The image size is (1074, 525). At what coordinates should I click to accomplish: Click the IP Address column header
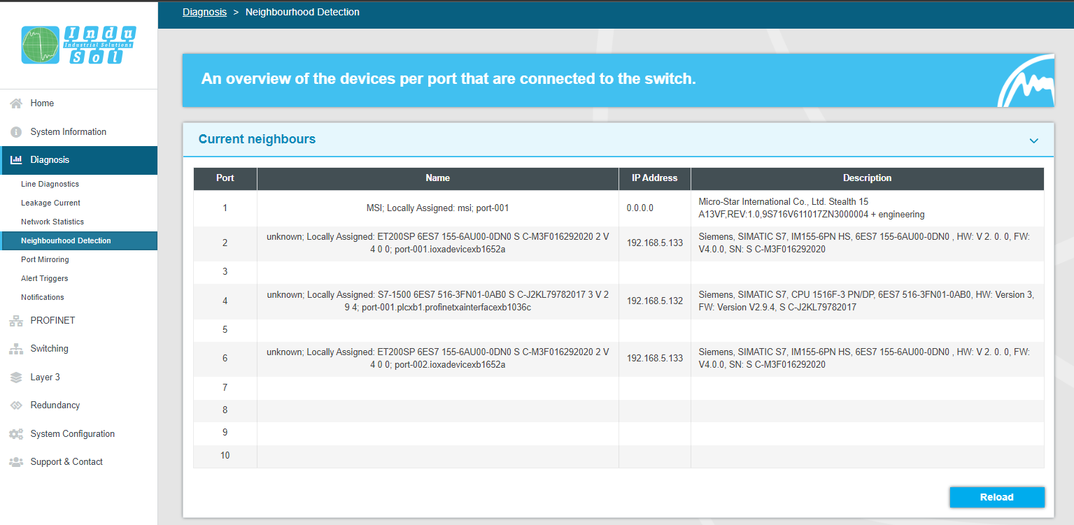click(x=655, y=178)
